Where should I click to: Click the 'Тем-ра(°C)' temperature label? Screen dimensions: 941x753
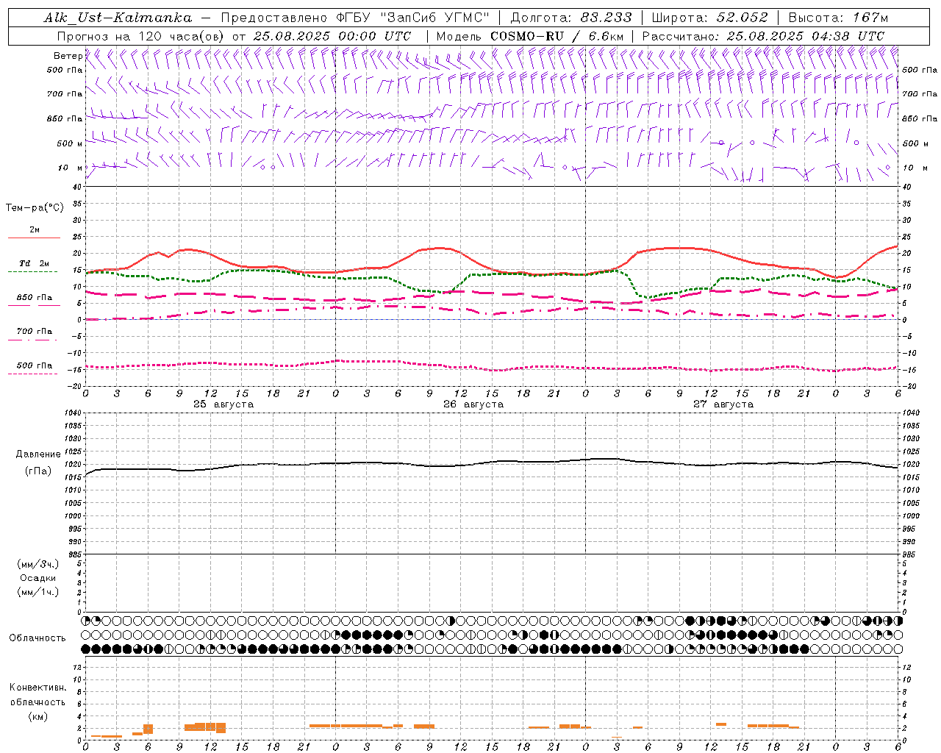coord(35,208)
